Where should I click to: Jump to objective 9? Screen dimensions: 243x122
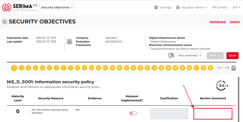[70, 68]
